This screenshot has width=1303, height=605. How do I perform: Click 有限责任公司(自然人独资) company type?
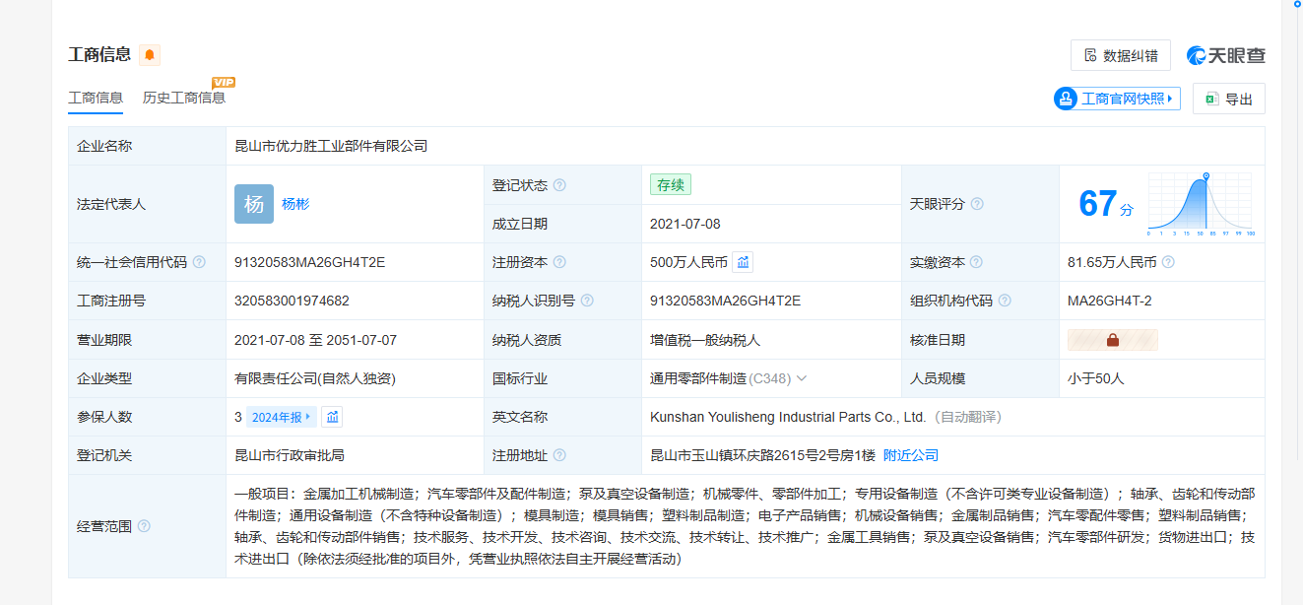point(315,378)
